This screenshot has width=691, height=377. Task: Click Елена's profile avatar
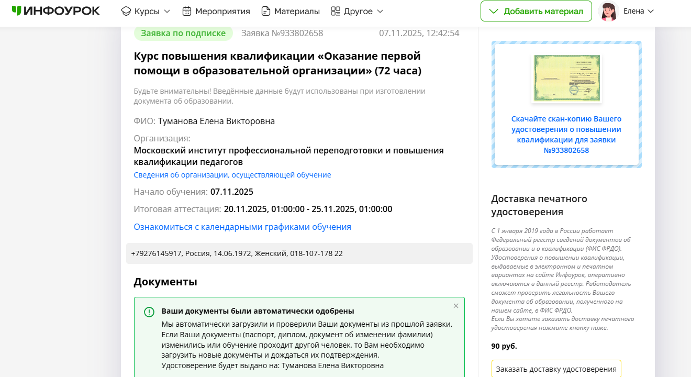click(608, 11)
